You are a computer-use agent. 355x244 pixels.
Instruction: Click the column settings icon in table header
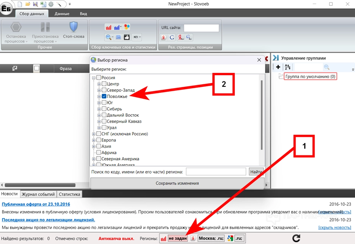(x=15, y=68)
